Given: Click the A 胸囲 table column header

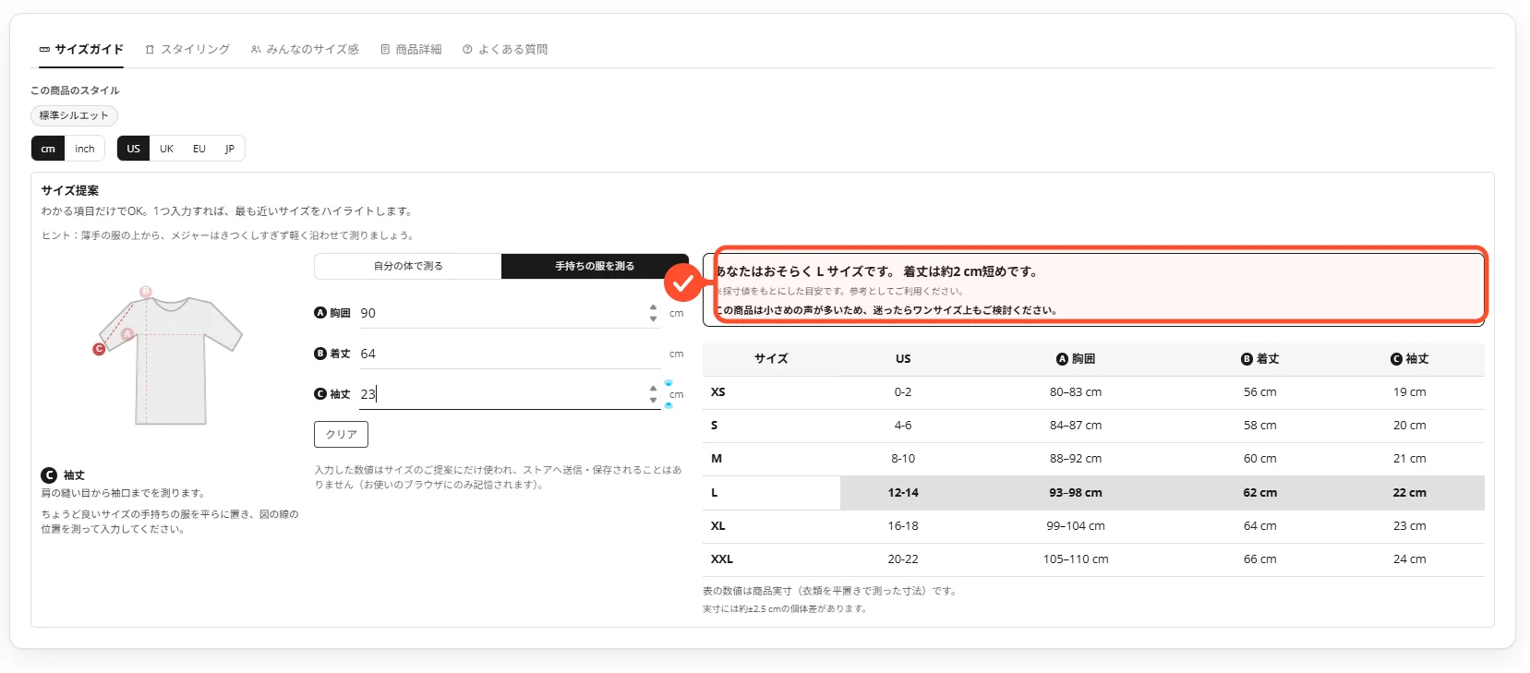Looking at the screenshot, I should point(1076,359).
